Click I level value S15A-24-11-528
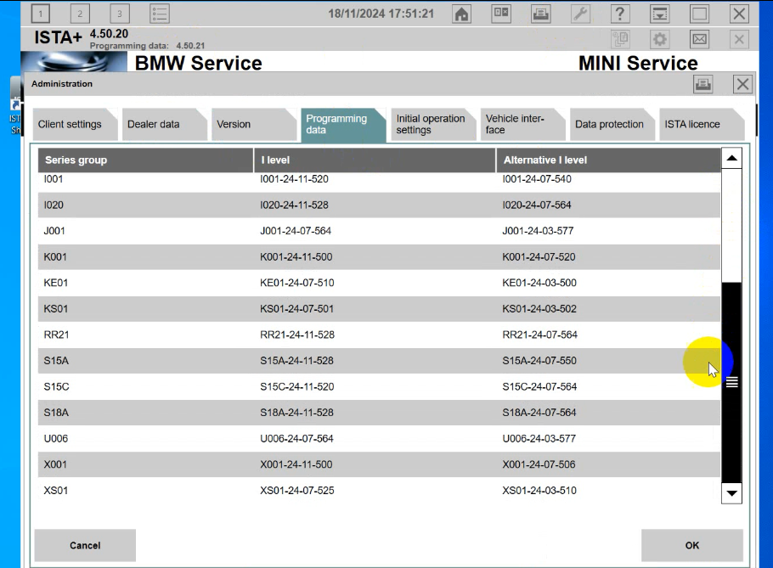The image size is (773, 568). point(296,361)
